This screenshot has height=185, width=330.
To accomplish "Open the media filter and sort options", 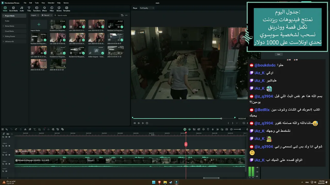I will tap(122, 15).
